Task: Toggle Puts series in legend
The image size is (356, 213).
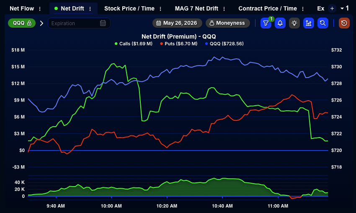Action: click(179, 44)
